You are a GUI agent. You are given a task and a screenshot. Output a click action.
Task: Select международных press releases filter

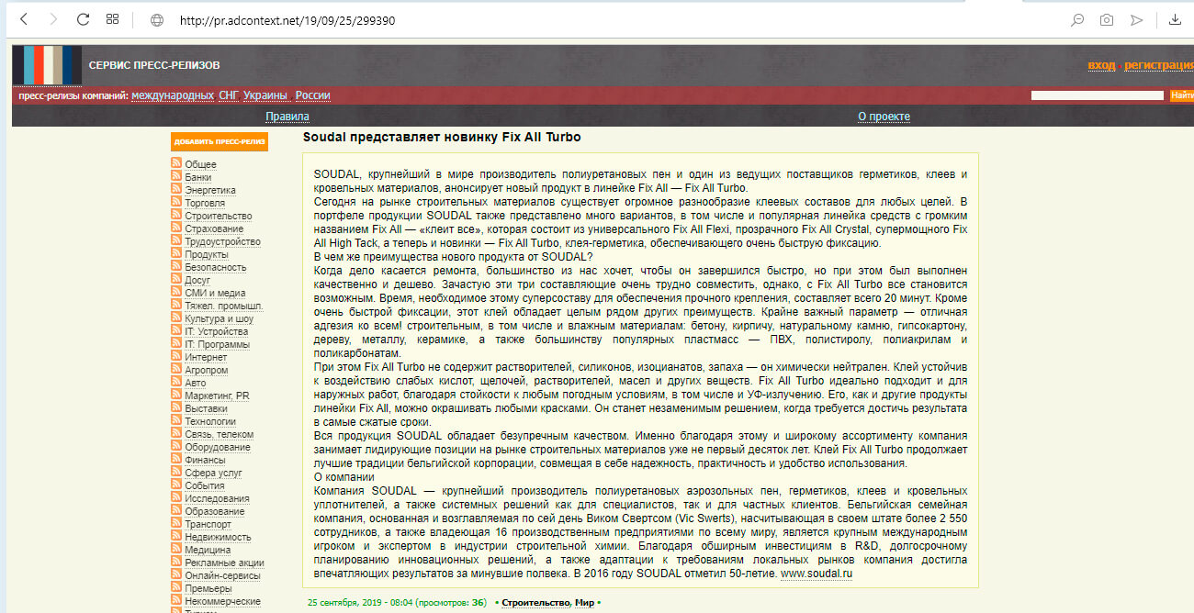click(x=173, y=95)
